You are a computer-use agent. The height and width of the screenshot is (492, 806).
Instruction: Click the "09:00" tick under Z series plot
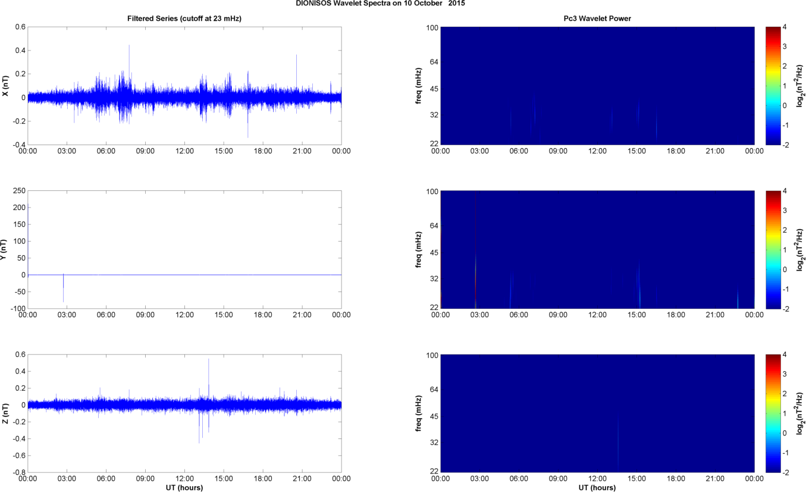[145, 479]
